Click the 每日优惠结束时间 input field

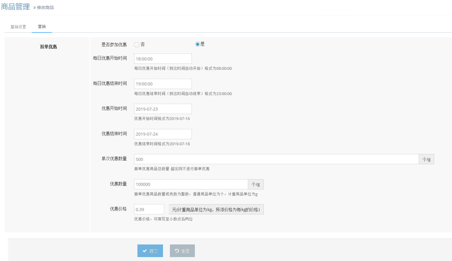[163, 84]
